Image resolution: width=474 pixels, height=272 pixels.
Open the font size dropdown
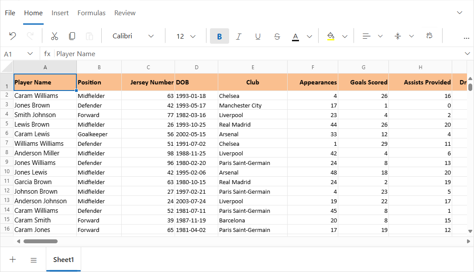point(192,36)
